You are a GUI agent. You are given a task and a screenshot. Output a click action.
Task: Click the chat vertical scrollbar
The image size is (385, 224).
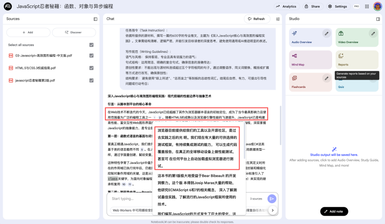280,125
